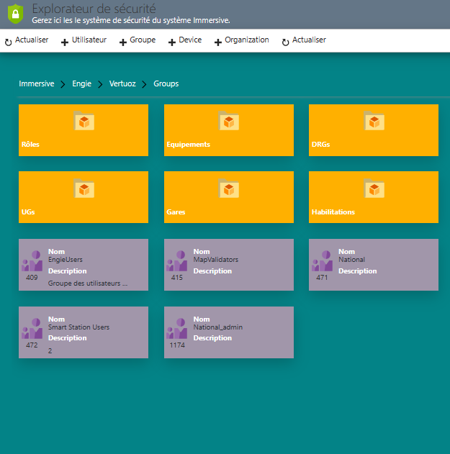Screen dimensions: 450x454
Task: Open the DRGs tile label
Action: point(320,144)
